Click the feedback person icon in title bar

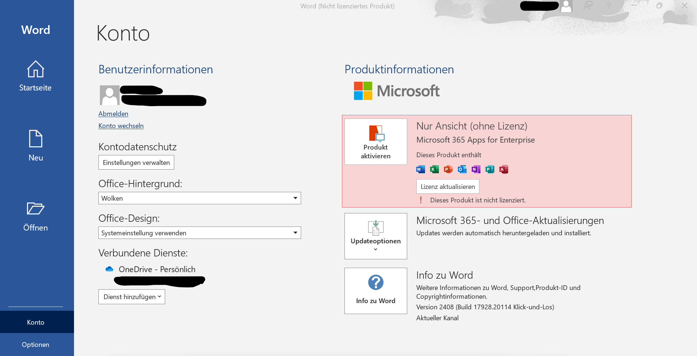point(588,6)
